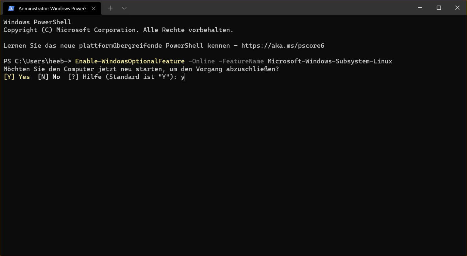Image resolution: width=467 pixels, height=256 pixels.
Task: Open a new tab with the plus button
Action: pos(110,8)
